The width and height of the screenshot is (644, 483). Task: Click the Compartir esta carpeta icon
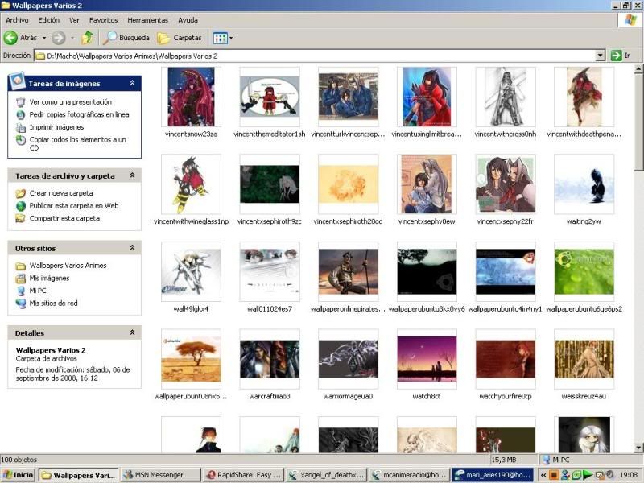click(x=21, y=218)
